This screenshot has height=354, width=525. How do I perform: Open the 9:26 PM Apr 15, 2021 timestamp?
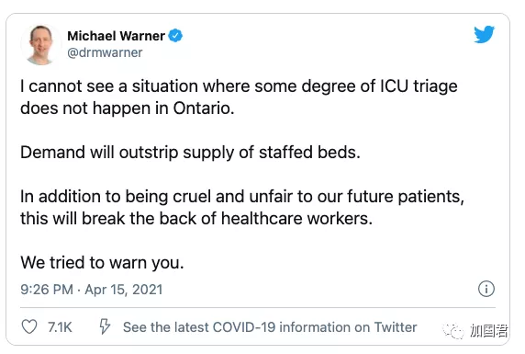pos(92,290)
